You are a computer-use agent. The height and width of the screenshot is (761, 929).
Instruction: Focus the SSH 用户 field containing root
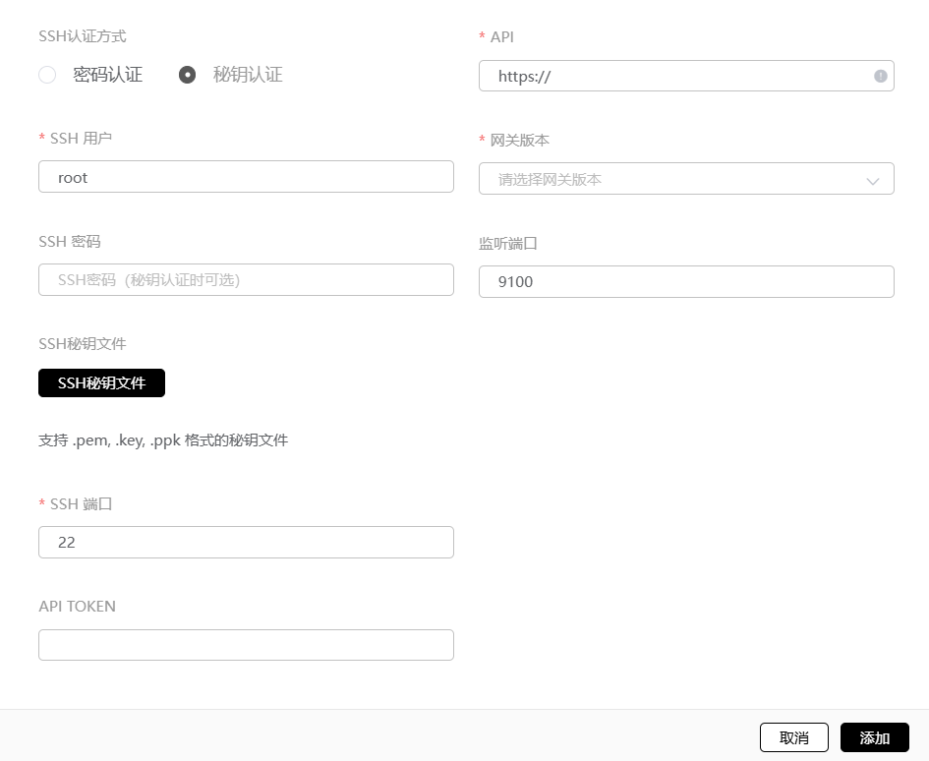coord(246,177)
